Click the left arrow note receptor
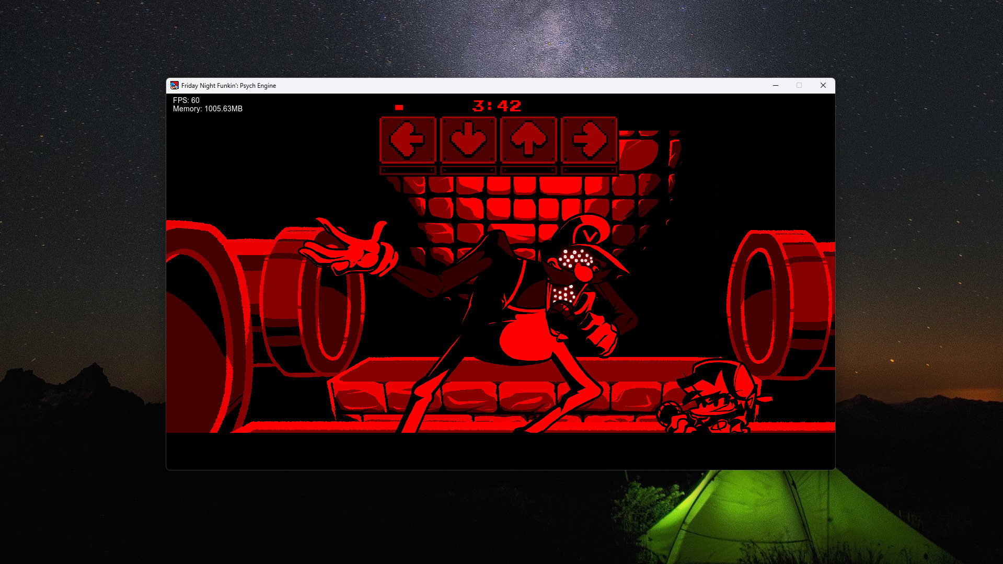Screen dimensions: 1003x564 click(408, 140)
